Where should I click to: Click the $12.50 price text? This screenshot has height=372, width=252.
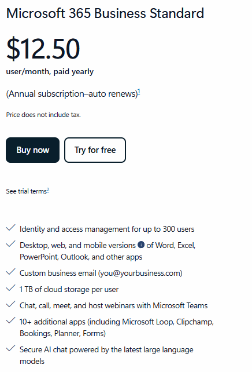[x=43, y=49]
